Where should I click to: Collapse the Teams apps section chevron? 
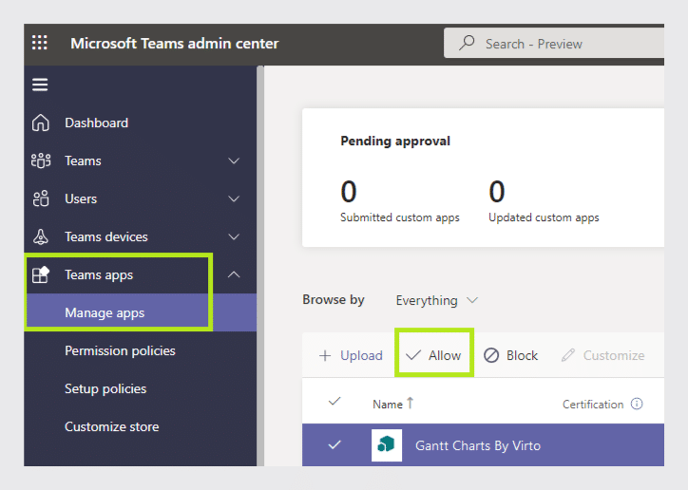tap(234, 274)
